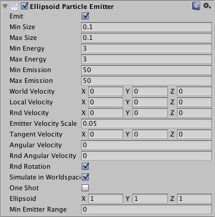
Task: Uncheck the Emit checkbox
Action: click(x=85, y=16)
